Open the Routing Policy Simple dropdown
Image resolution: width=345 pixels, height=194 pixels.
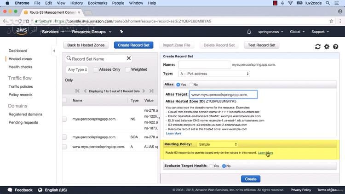pos(217,144)
